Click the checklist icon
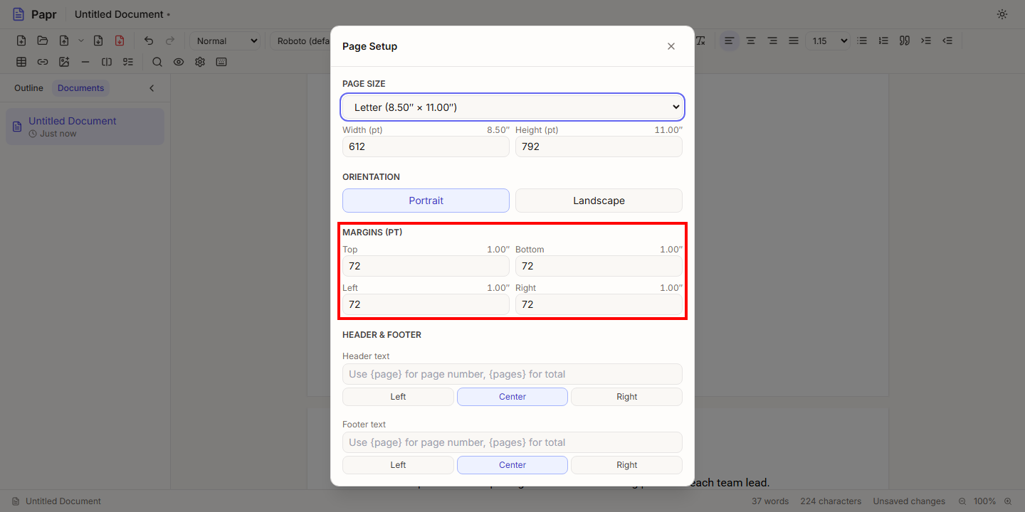 128,62
